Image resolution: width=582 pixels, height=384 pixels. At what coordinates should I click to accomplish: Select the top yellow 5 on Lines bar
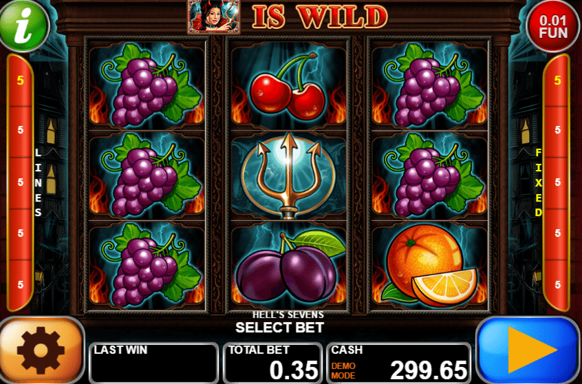pyautogui.click(x=21, y=81)
